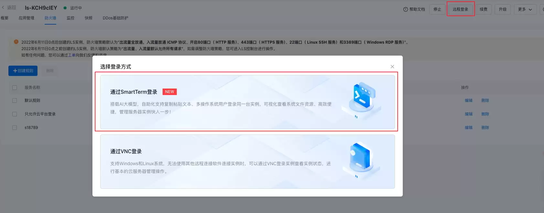This screenshot has height=213, width=544.
Task: Click the 远程登录 button
Action: 460,9
